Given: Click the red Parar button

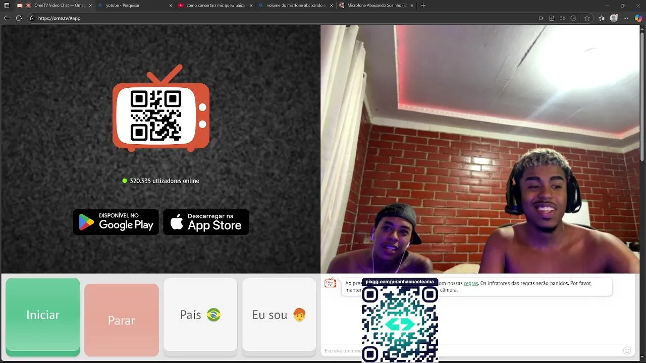Looking at the screenshot, I should pyautogui.click(x=122, y=320).
